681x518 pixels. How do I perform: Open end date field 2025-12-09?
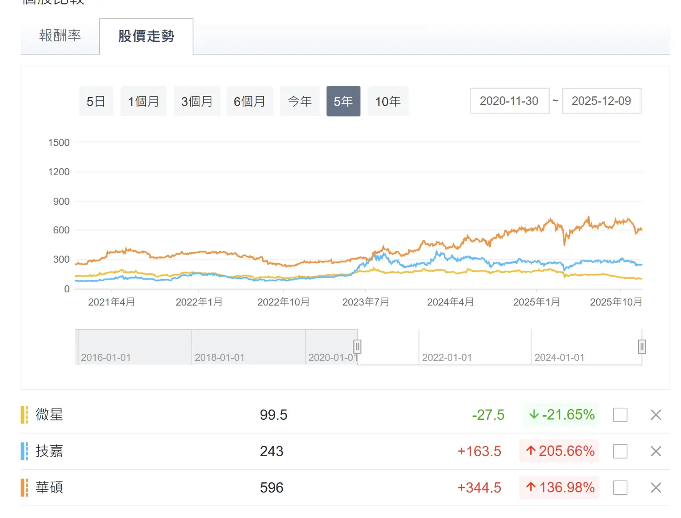pos(601,101)
